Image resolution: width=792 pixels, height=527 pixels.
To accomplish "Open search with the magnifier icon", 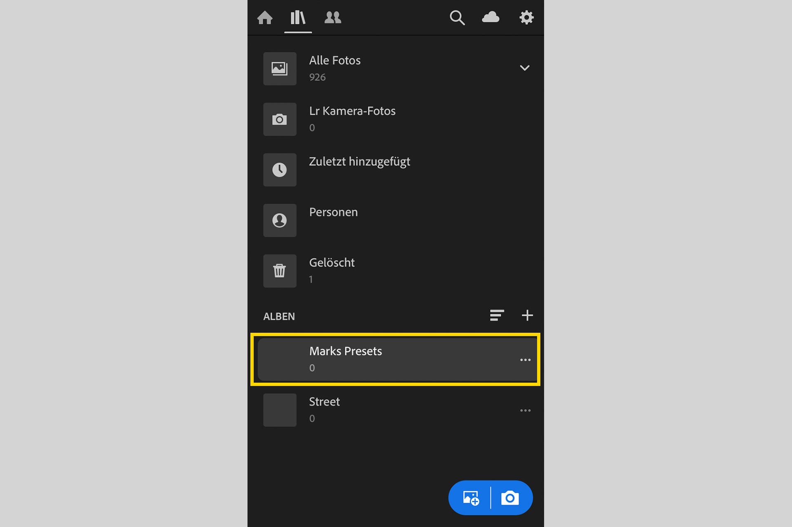I will [457, 18].
